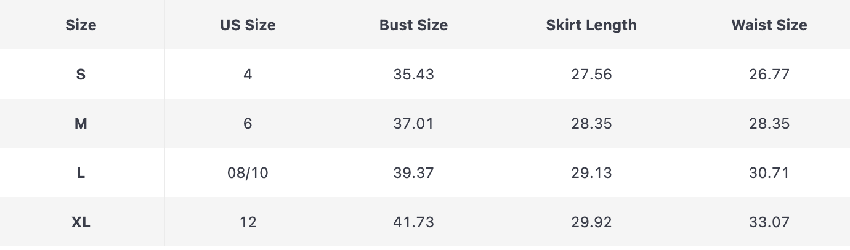Click the Waist Size header
The image size is (850, 250).
(x=769, y=25)
